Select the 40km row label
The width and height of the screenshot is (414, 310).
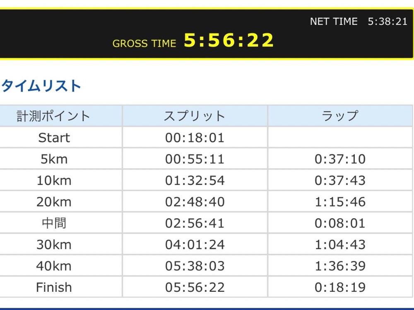[x=54, y=266]
